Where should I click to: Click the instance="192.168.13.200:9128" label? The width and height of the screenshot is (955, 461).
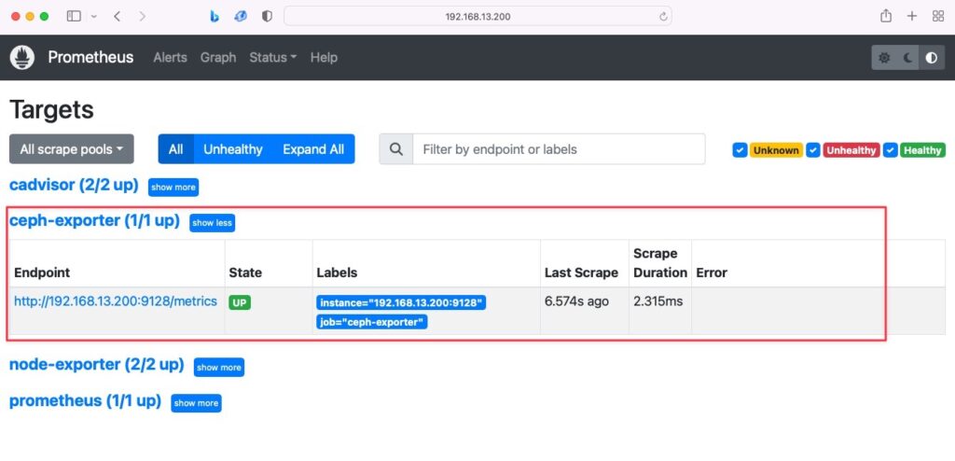click(x=401, y=302)
